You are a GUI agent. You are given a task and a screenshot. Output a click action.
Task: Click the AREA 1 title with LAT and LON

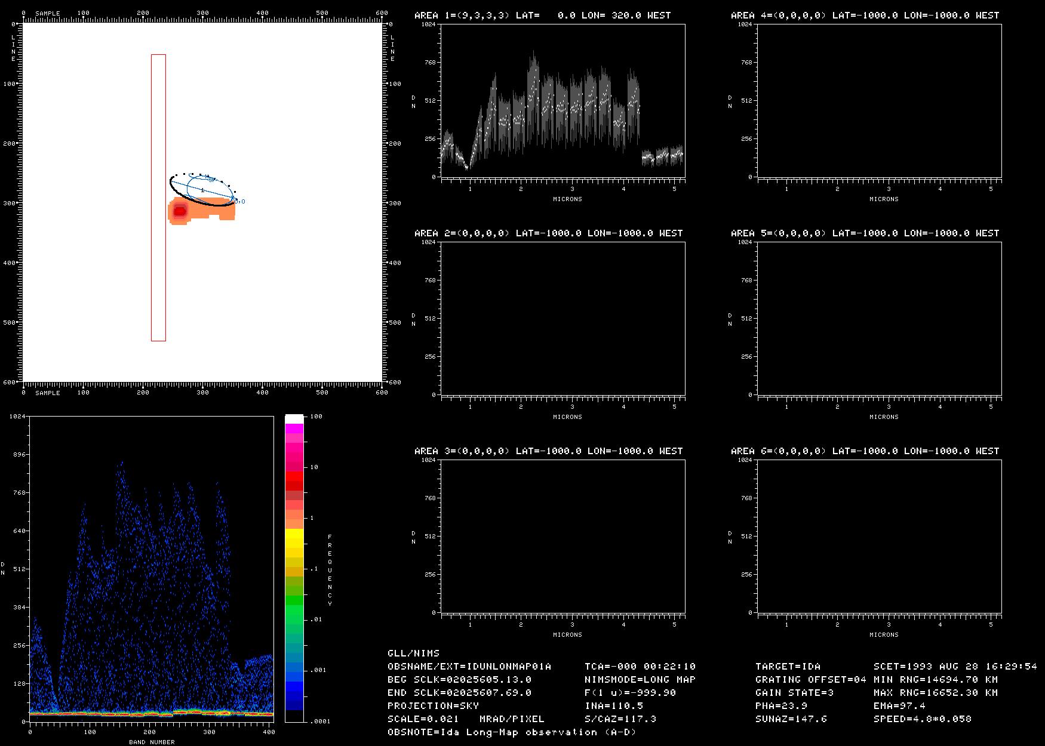(542, 16)
